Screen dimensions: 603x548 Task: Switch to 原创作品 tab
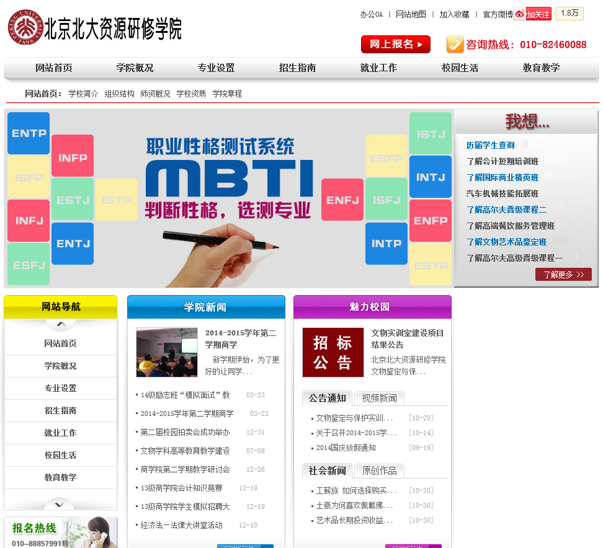379,471
